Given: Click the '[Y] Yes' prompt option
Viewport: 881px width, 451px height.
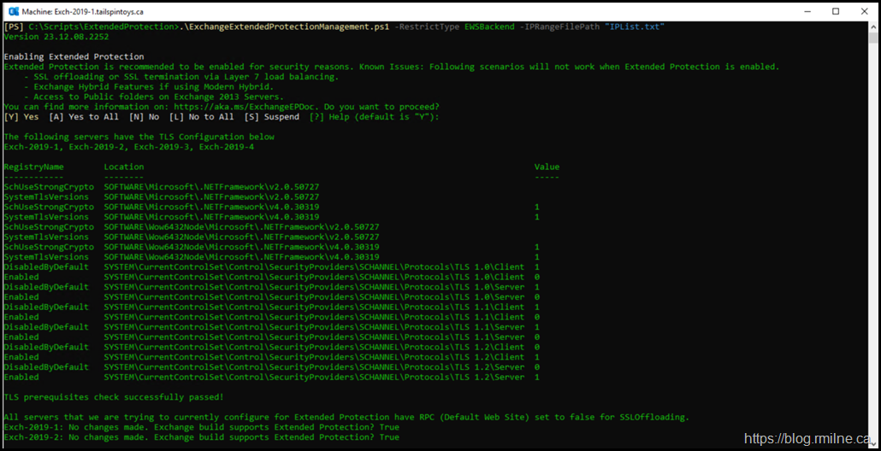Looking at the screenshot, I should click(21, 117).
